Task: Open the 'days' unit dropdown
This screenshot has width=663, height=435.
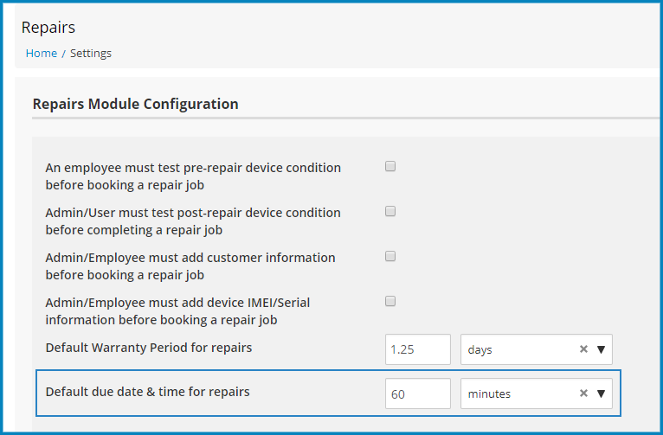Action: tap(536, 349)
